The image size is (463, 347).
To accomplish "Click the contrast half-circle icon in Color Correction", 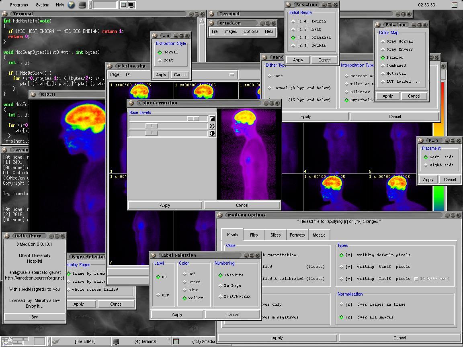I will tap(212, 133).
